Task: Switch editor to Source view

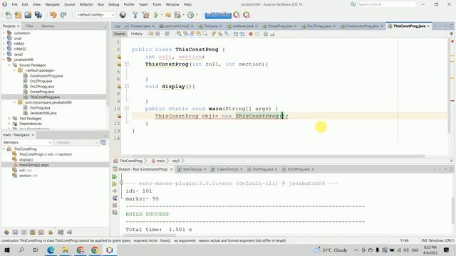Action: click(119, 33)
